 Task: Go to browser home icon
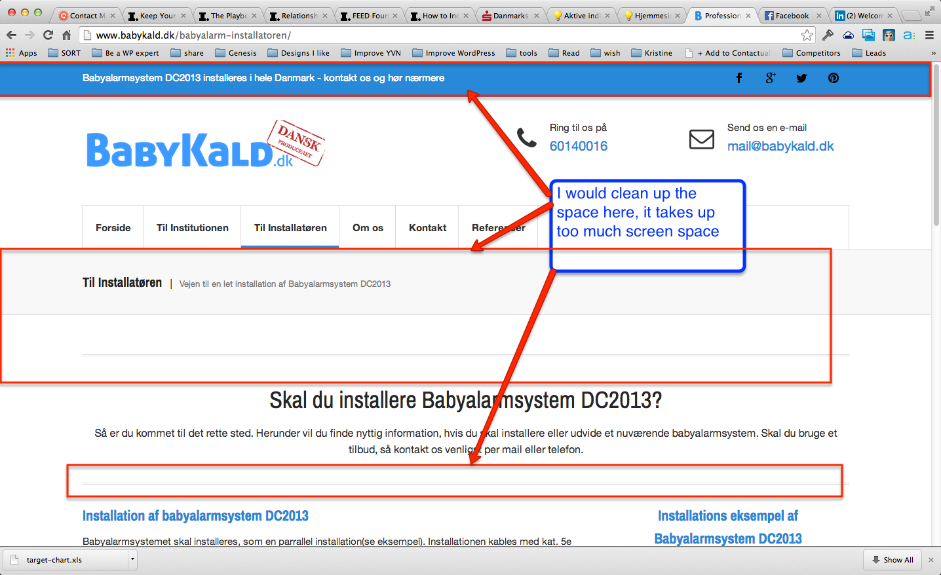coord(66,35)
